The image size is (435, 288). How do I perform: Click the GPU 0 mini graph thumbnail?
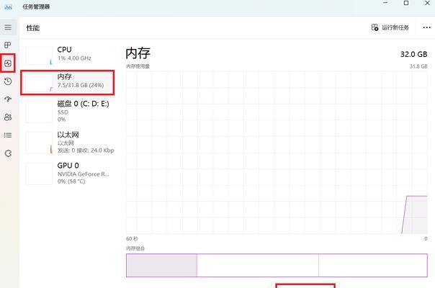[39, 174]
